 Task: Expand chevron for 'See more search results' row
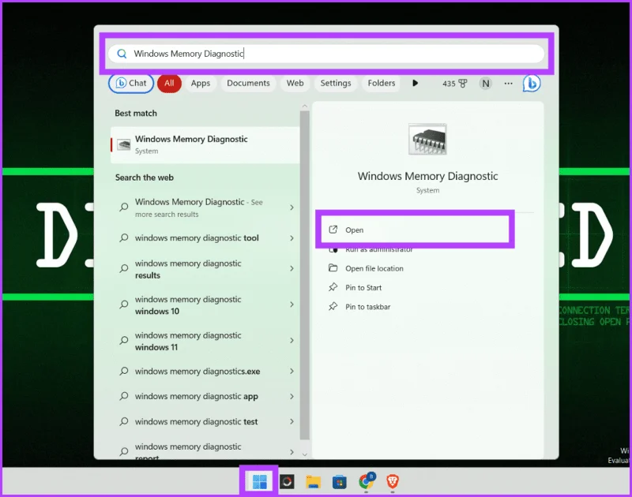292,207
